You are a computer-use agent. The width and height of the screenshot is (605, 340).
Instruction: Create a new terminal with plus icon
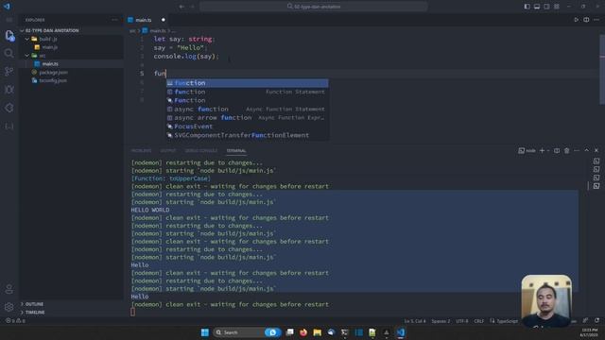click(x=542, y=151)
